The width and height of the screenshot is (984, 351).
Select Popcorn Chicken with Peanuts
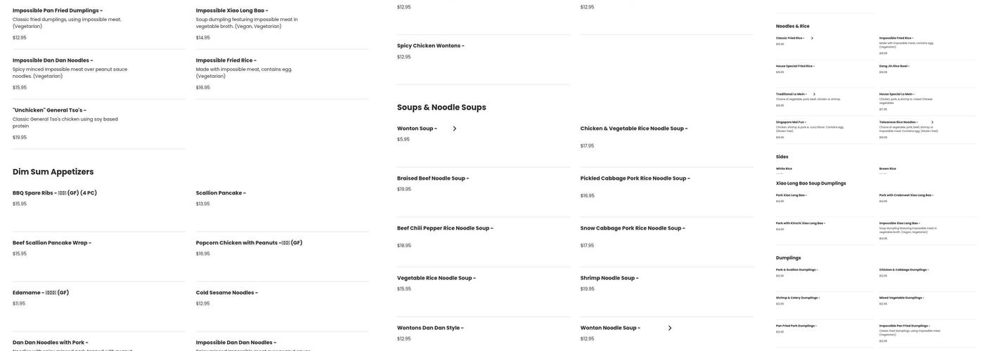pos(249,243)
